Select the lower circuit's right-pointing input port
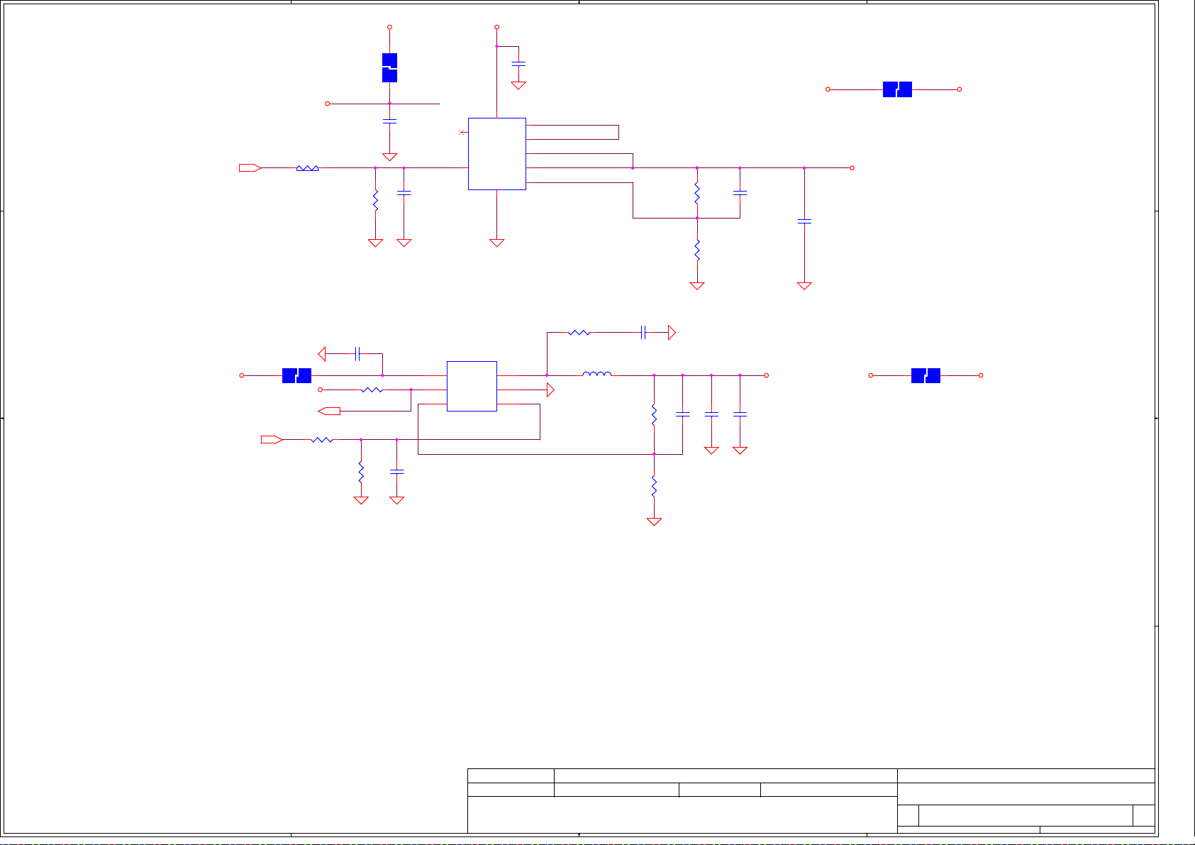Image resolution: width=1195 pixels, height=845 pixels. 272,439
